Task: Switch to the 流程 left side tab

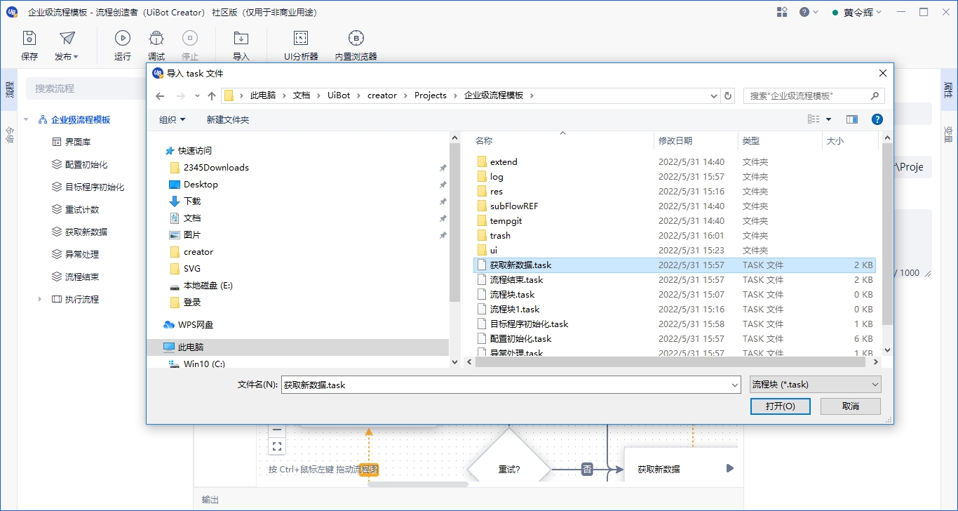Action: pyautogui.click(x=9, y=90)
